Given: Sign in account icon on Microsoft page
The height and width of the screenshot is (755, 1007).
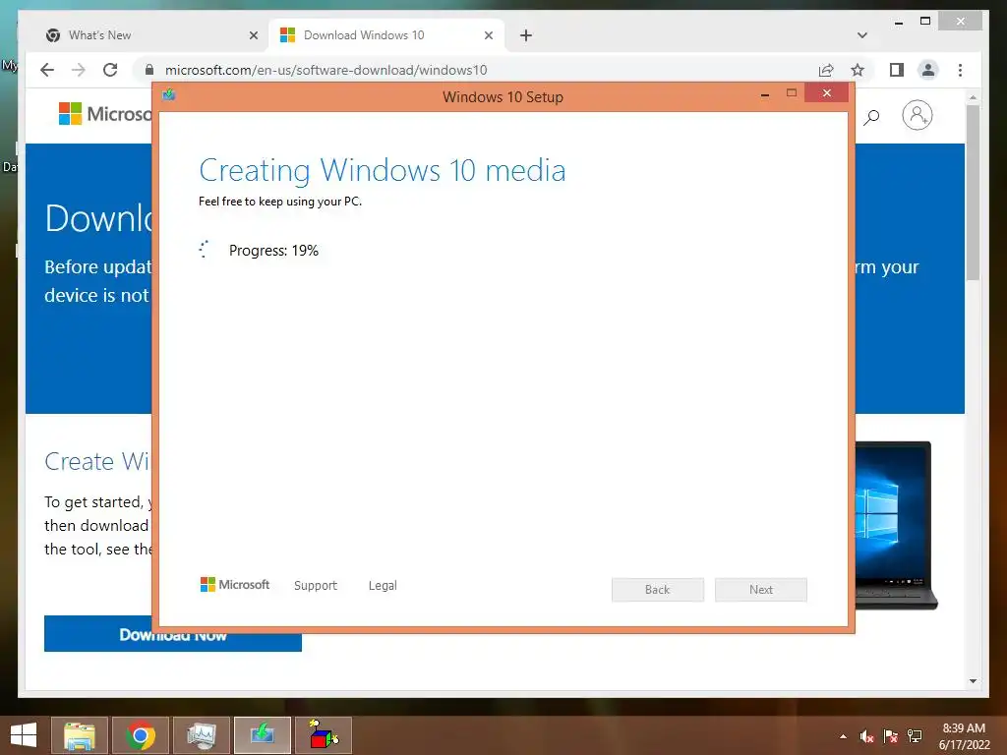Looking at the screenshot, I should coord(918,116).
